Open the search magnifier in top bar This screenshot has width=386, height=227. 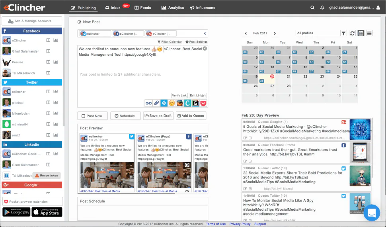click(312, 8)
